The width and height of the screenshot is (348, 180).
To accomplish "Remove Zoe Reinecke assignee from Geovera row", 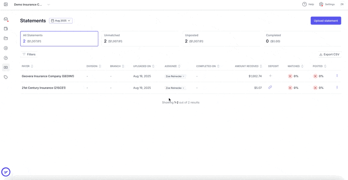I will [183, 77].
